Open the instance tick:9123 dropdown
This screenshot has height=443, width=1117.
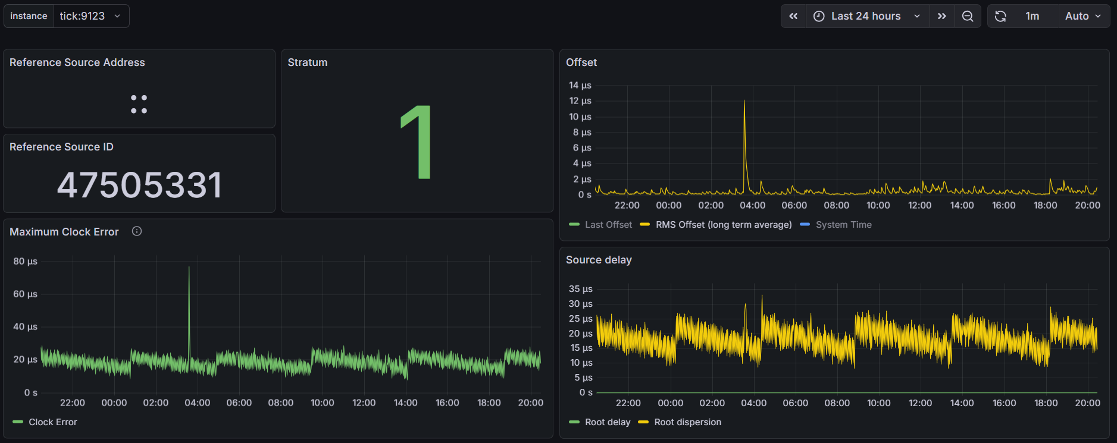click(x=91, y=16)
